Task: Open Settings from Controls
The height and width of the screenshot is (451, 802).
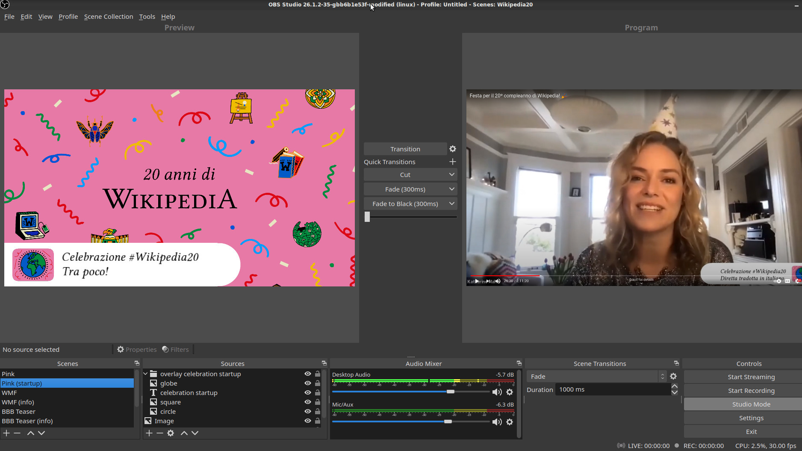Action: (751, 418)
